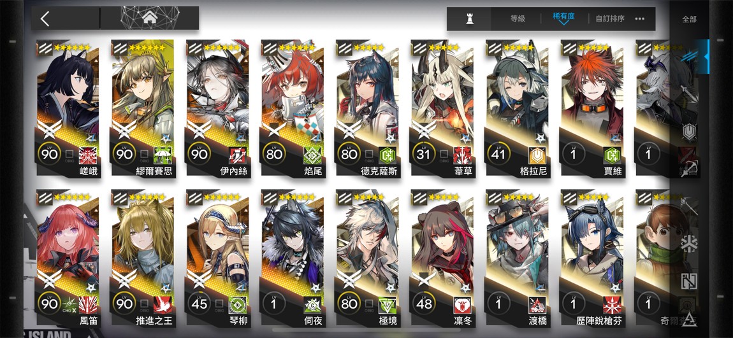Screen dimensions: 733x338
Task: Filter by the Vanguard class icon in sidebar
Action: pos(690,57)
